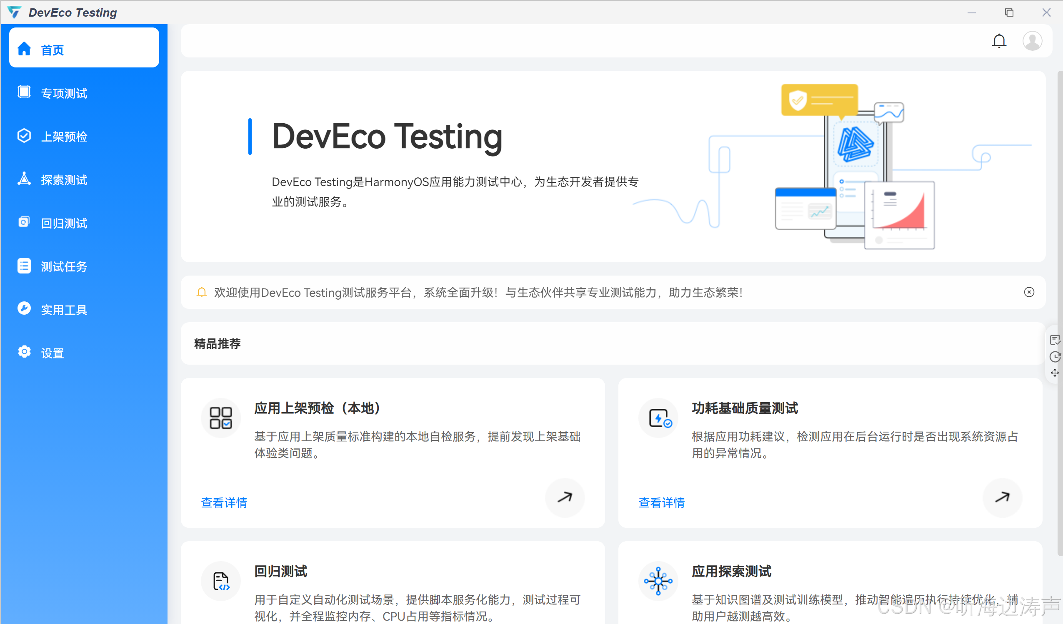
Task: Click the home icon beside 首页
Action: [24, 49]
